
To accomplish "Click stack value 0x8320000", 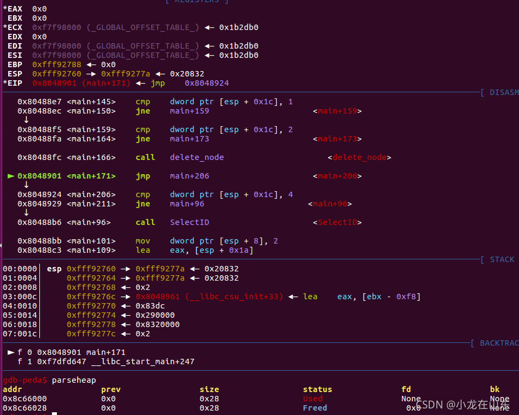I will (x=158, y=324).
